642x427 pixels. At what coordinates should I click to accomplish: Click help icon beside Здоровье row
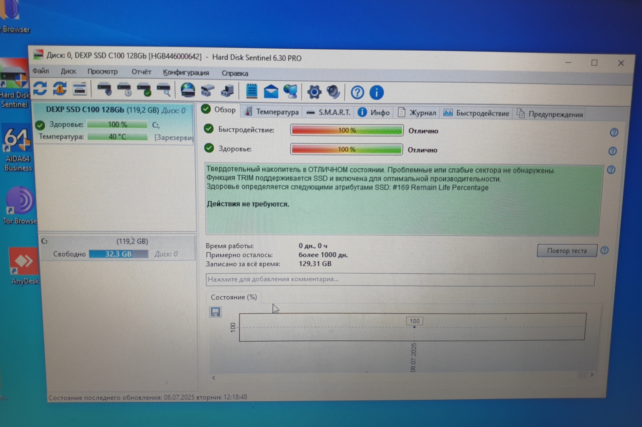coord(612,151)
